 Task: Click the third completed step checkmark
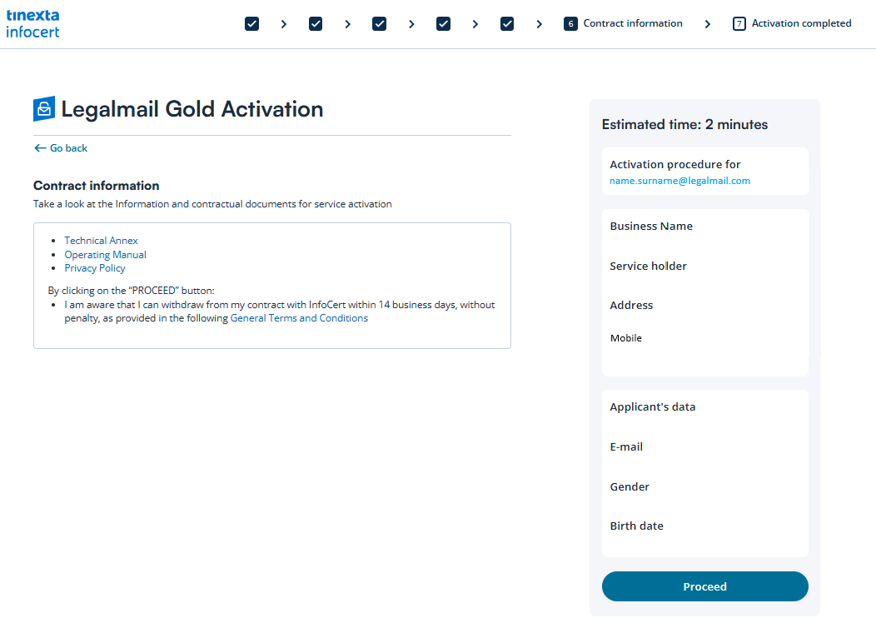[x=380, y=23]
